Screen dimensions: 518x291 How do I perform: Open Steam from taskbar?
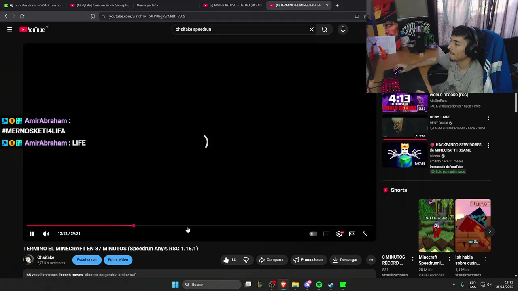point(331,285)
